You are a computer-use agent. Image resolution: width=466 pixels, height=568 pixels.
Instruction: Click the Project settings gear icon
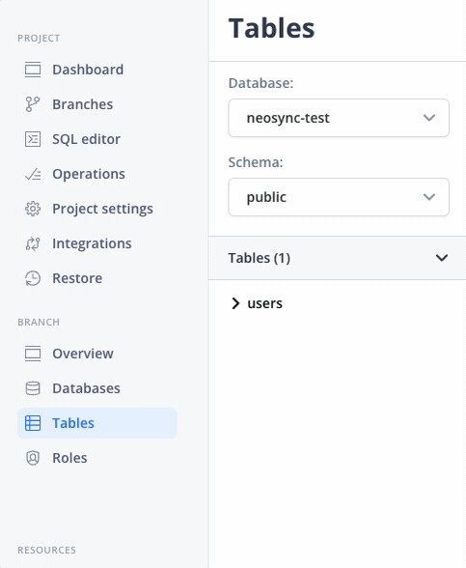pyautogui.click(x=33, y=209)
